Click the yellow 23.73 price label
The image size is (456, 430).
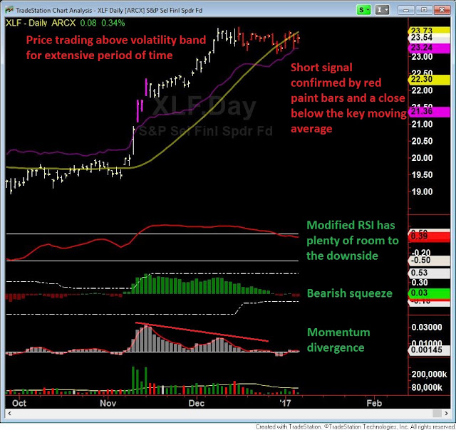click(429, 30)
